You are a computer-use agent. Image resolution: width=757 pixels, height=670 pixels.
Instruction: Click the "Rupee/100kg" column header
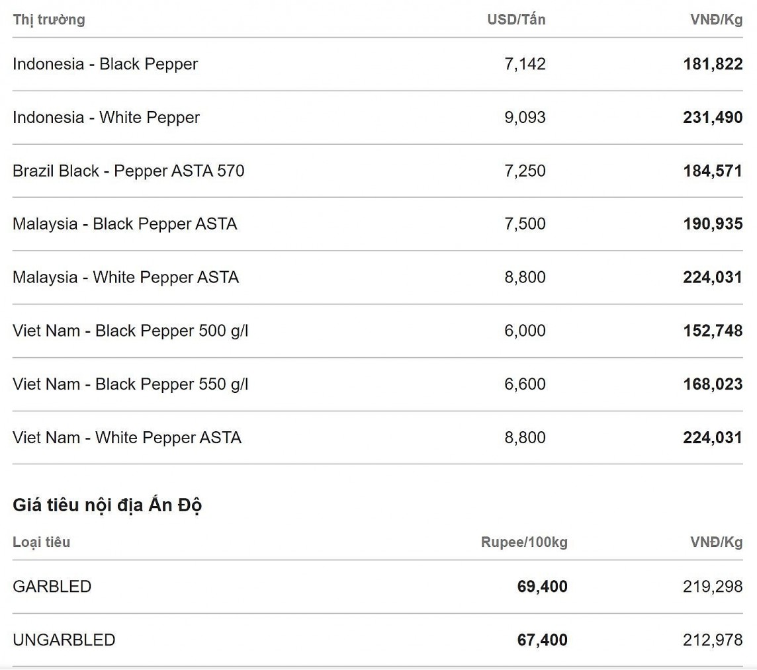click(x=524, y=542)
